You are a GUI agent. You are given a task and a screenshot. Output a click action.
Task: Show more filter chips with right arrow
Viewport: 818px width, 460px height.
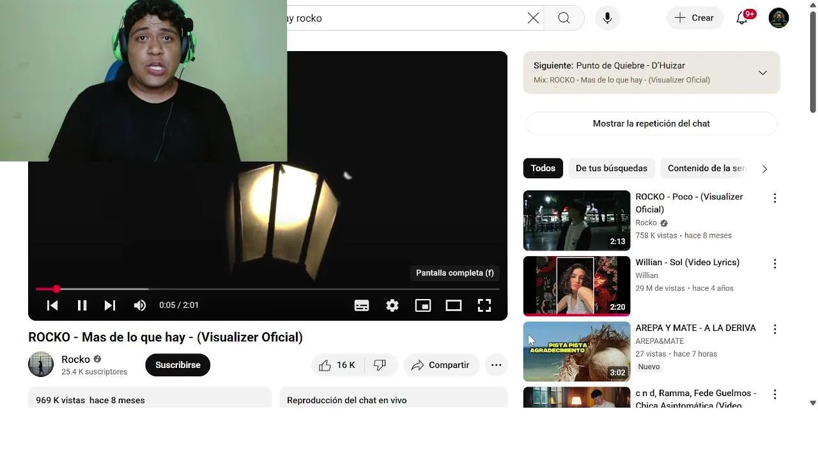pos(764,169)
